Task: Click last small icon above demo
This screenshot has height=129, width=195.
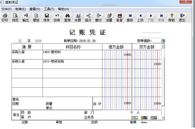Action: tap(154, 118)
